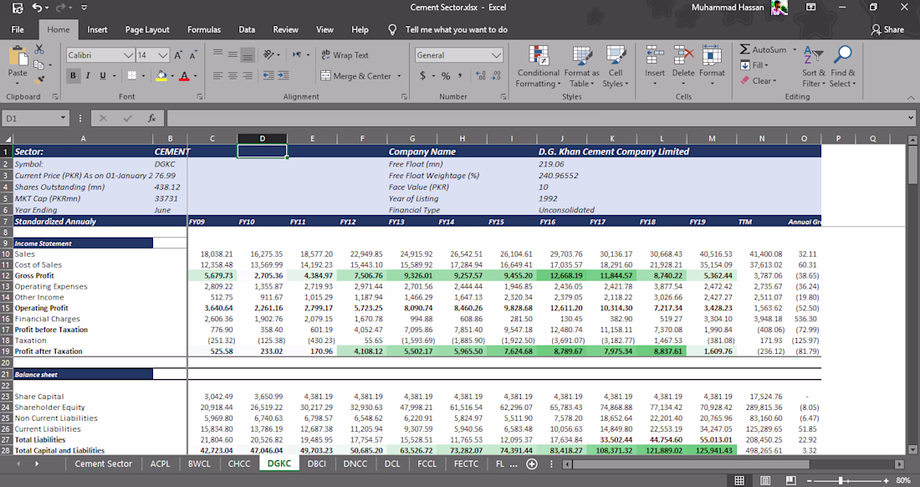Click the Format Painter brush icon
Screen dimensions: 920x487
(x=39, y=79)
